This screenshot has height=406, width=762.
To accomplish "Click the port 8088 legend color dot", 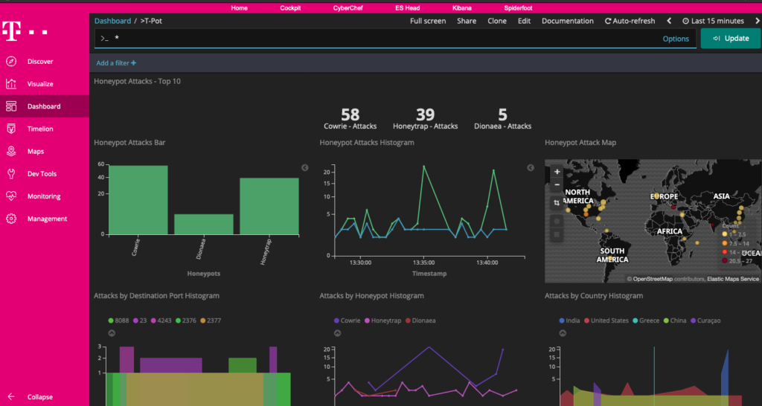I will [x=112, y=320].
